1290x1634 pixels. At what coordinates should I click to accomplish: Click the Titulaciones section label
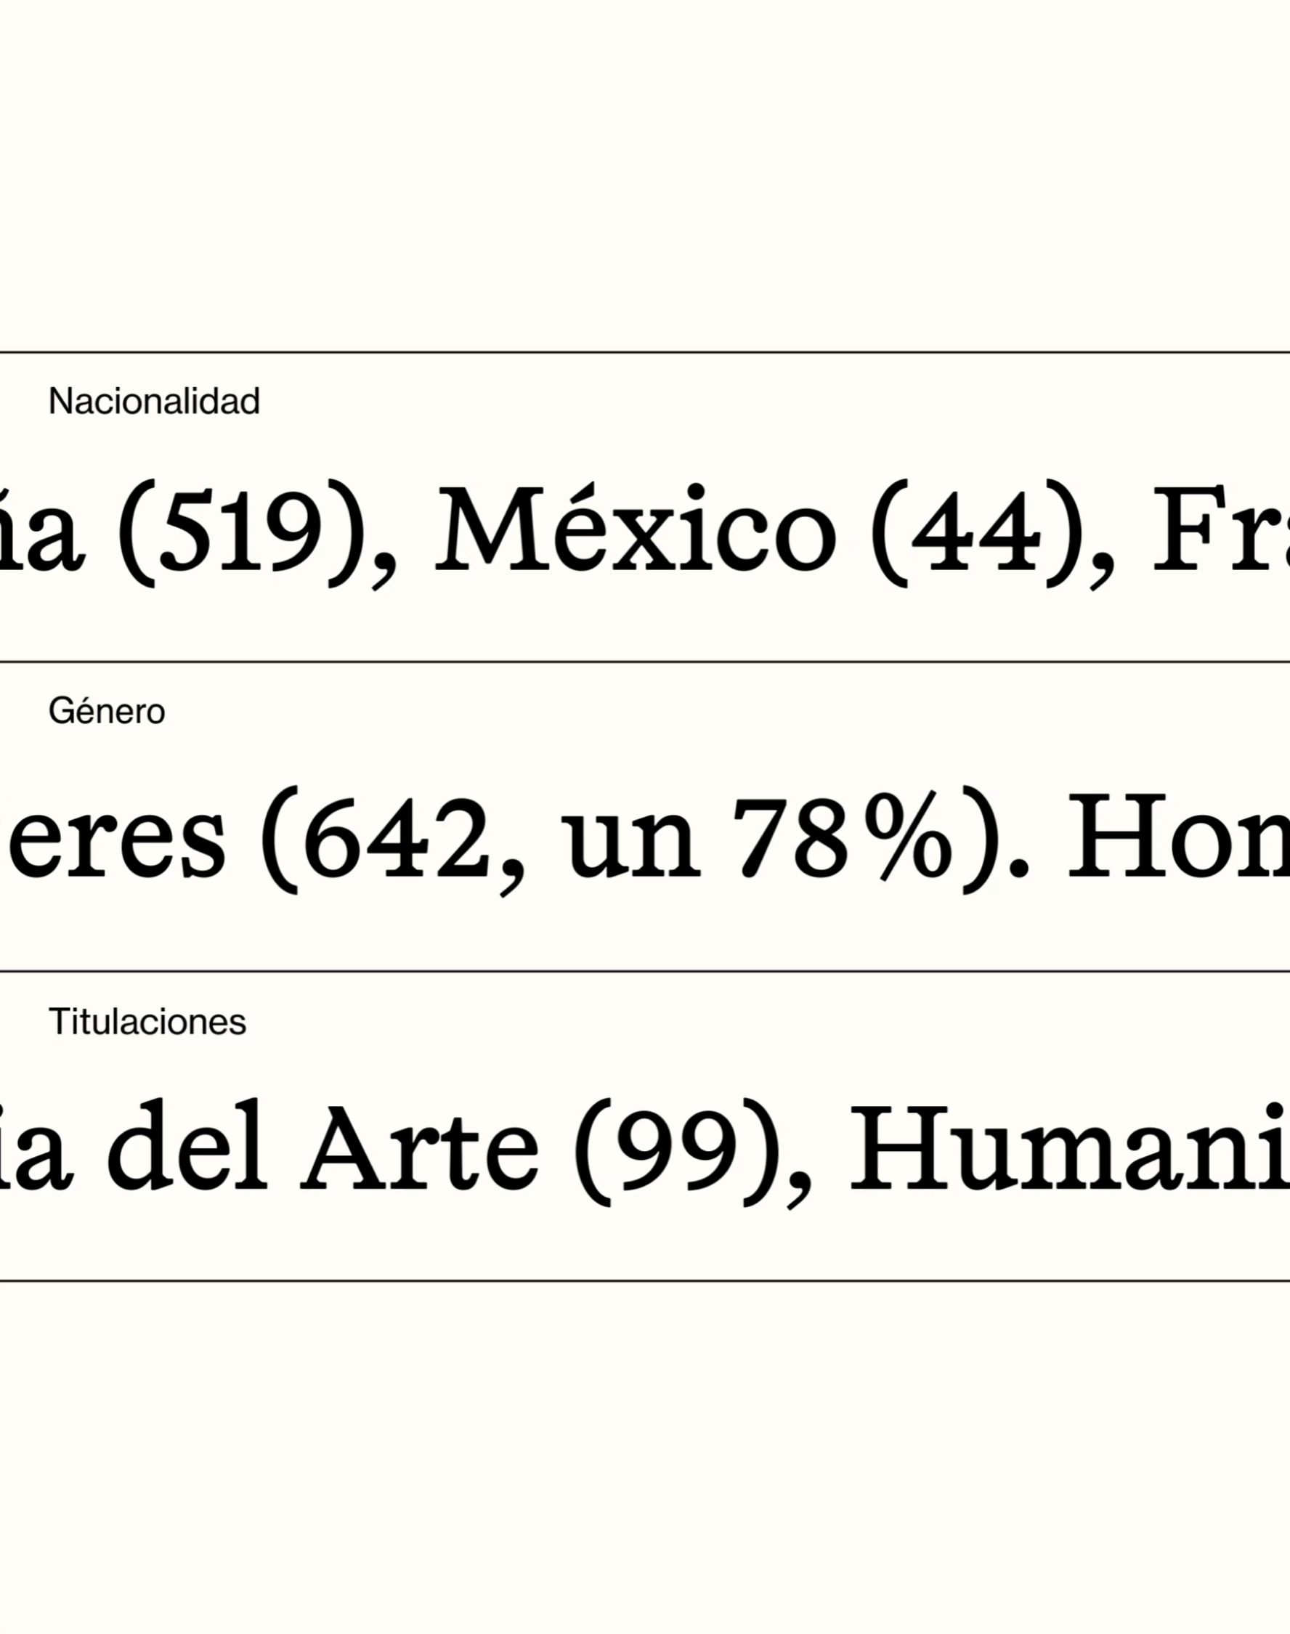click(x=147, y=1023)
